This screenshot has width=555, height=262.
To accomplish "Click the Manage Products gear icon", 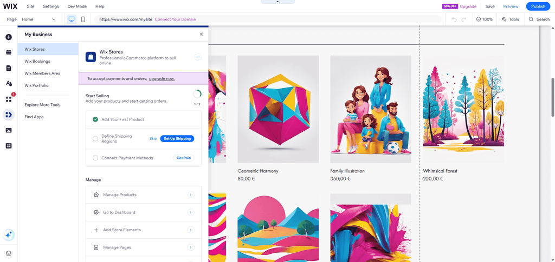I will (96, 194).
